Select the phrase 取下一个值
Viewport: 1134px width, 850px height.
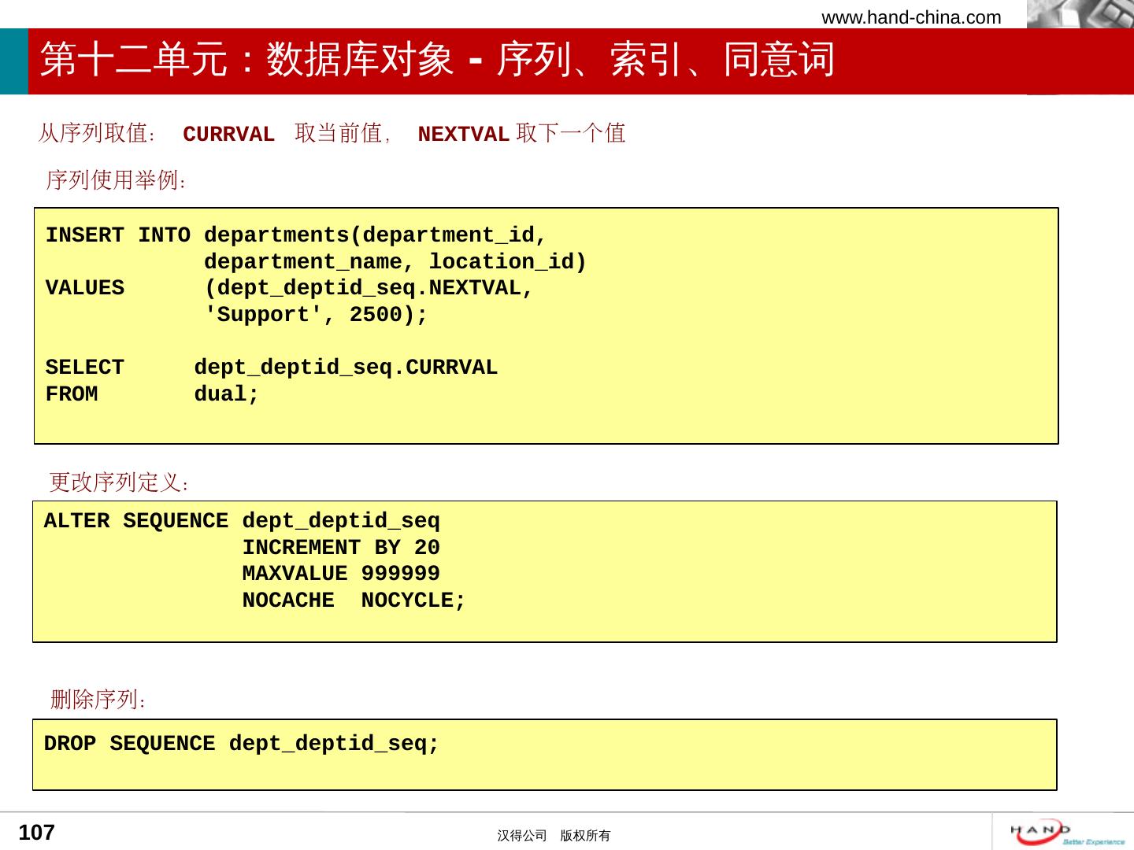click(571, 133)
